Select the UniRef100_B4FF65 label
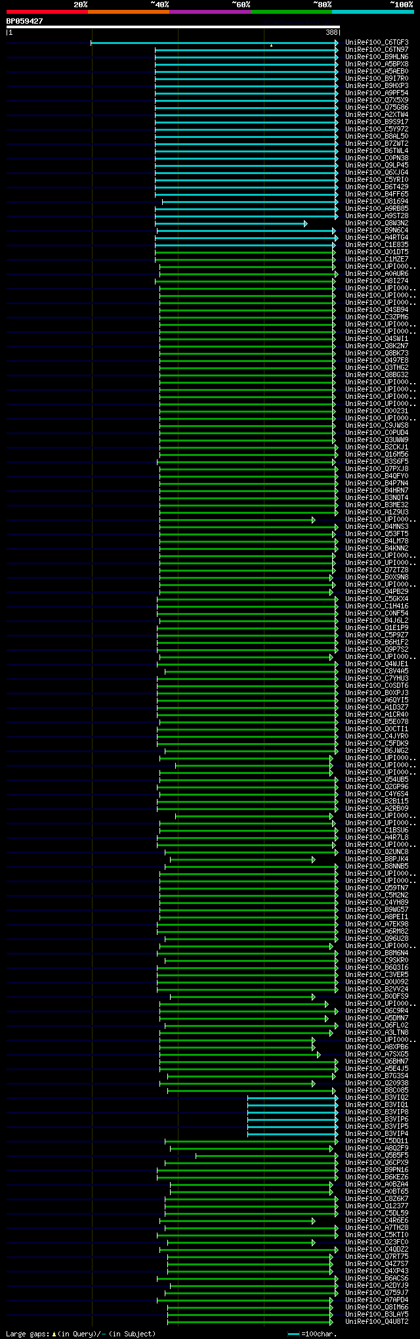This screenshot has width=420, height=1339. click(377, 194)
